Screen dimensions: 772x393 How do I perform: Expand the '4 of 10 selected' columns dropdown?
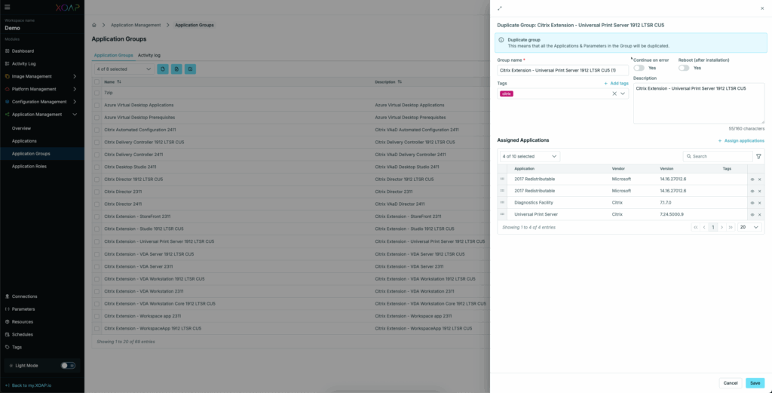coord(530,156)
